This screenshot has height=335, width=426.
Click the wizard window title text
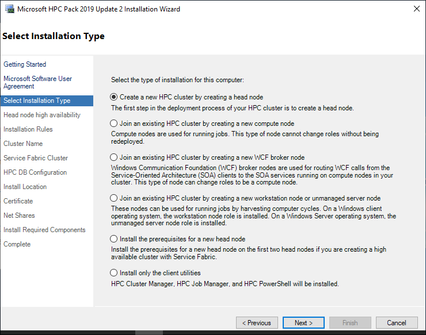point(98,9)
